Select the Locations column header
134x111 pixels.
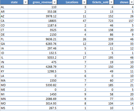pos(72,2)
